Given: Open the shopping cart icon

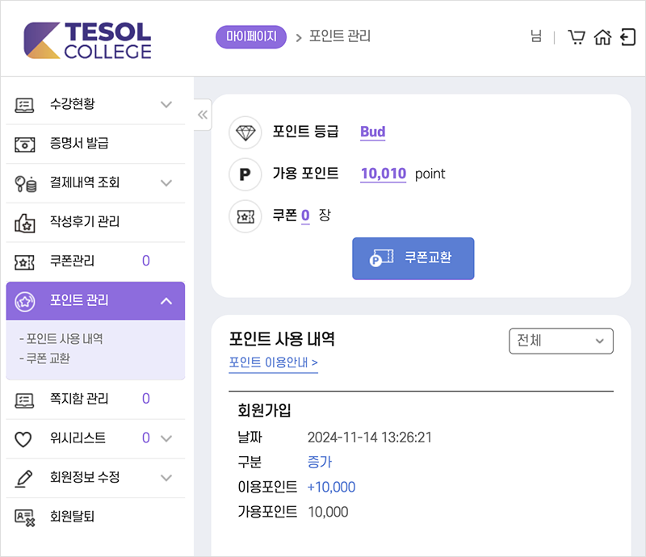Looking at the screenshot, I should pyautogui.click(x=577, y=37).
